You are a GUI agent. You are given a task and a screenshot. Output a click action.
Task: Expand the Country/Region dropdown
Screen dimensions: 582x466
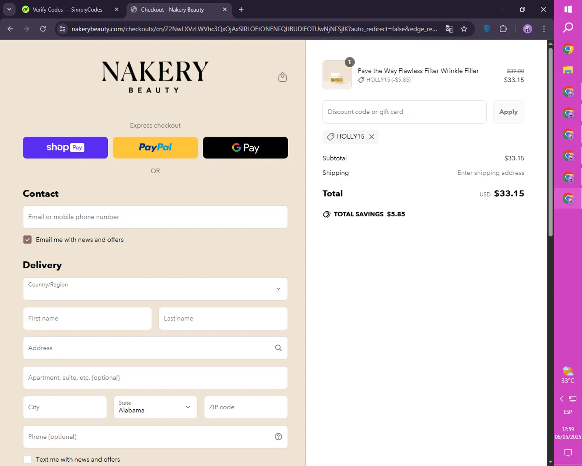pyautogui.click(x=155, y=289)
